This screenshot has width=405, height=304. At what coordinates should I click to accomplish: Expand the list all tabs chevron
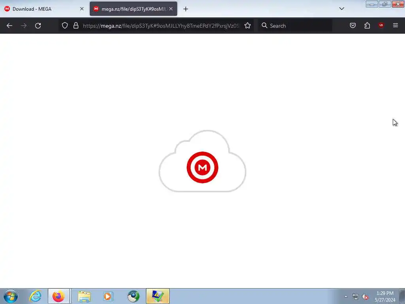(x=342, y=9)
